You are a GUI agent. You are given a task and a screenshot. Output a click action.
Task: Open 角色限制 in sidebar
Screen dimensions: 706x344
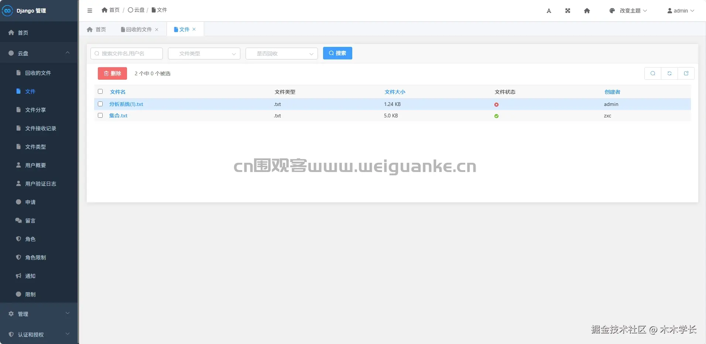coord(39,258)
